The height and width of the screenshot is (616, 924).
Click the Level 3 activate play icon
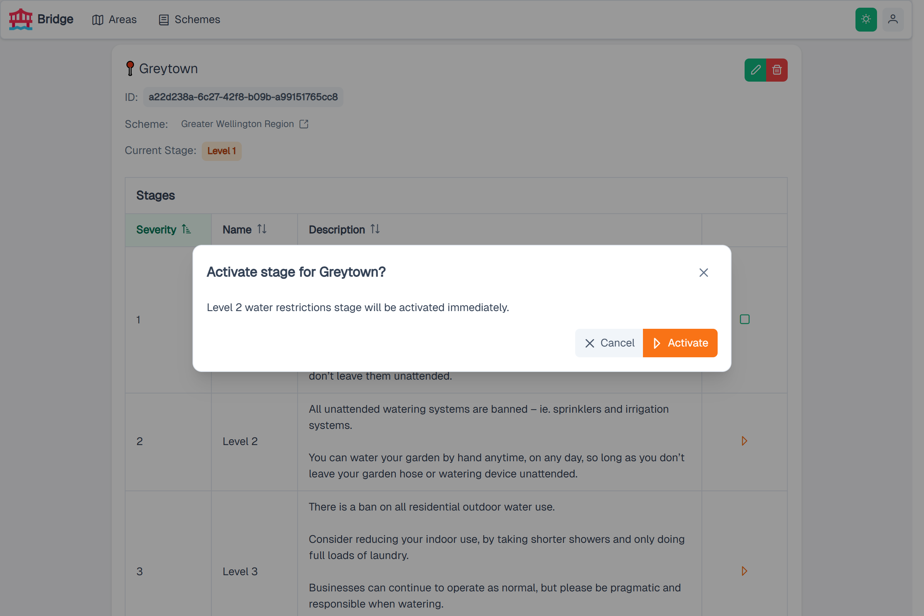point(744,571)
